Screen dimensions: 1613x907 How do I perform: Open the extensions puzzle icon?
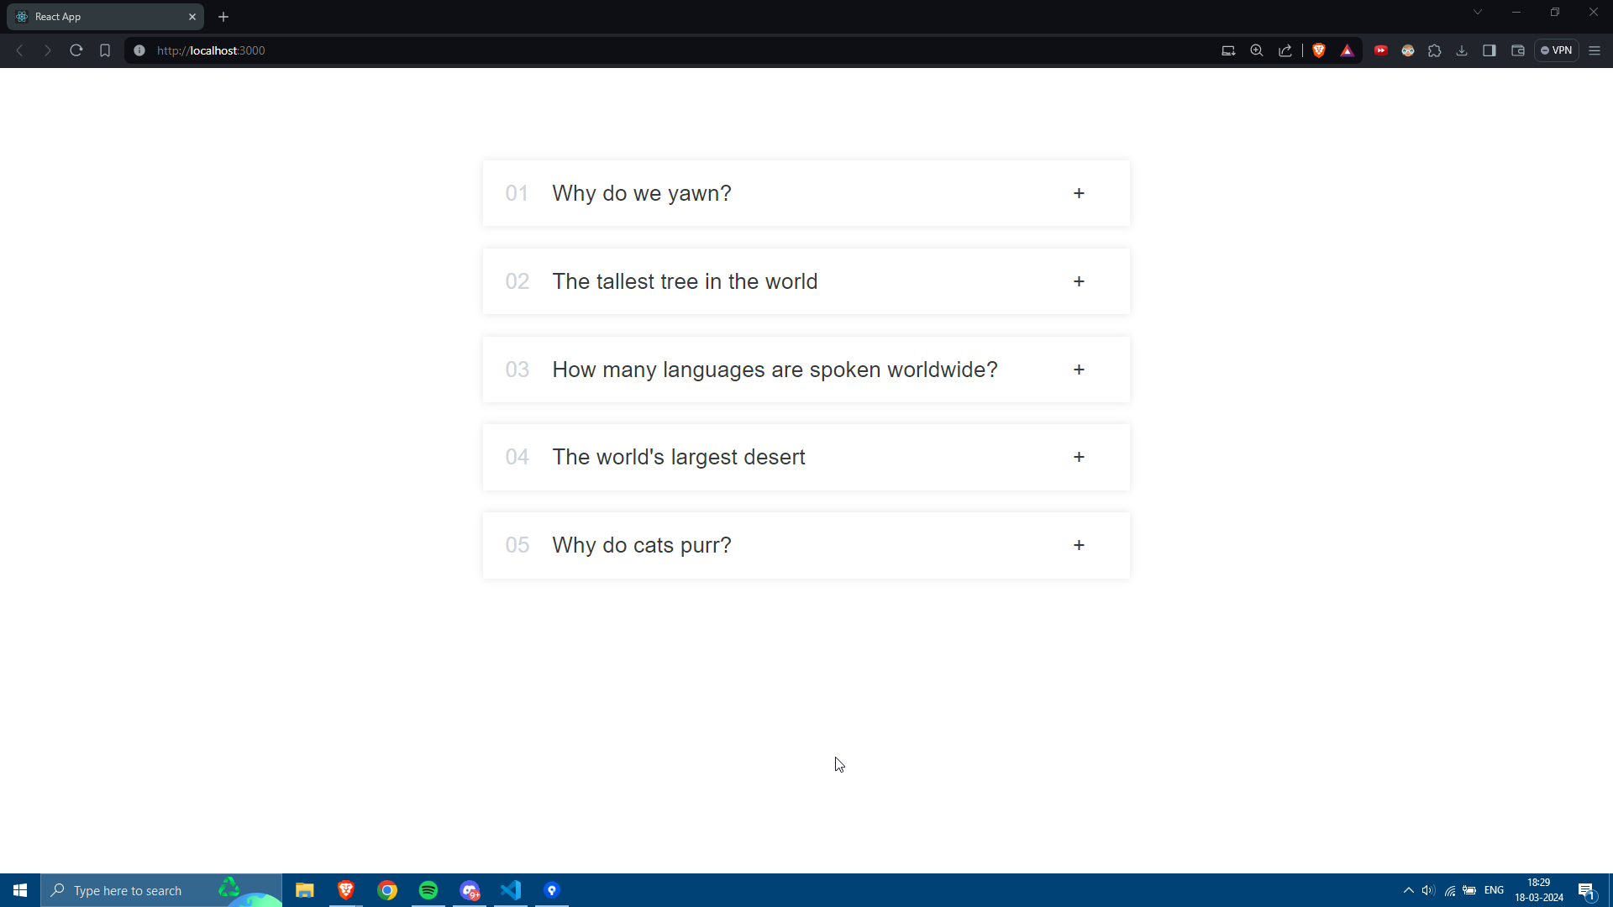1435,50
